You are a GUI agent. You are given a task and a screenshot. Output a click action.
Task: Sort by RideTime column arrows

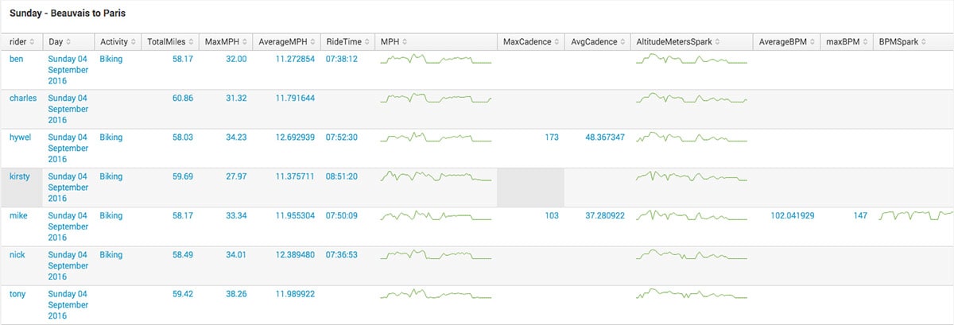click(366, 42)
